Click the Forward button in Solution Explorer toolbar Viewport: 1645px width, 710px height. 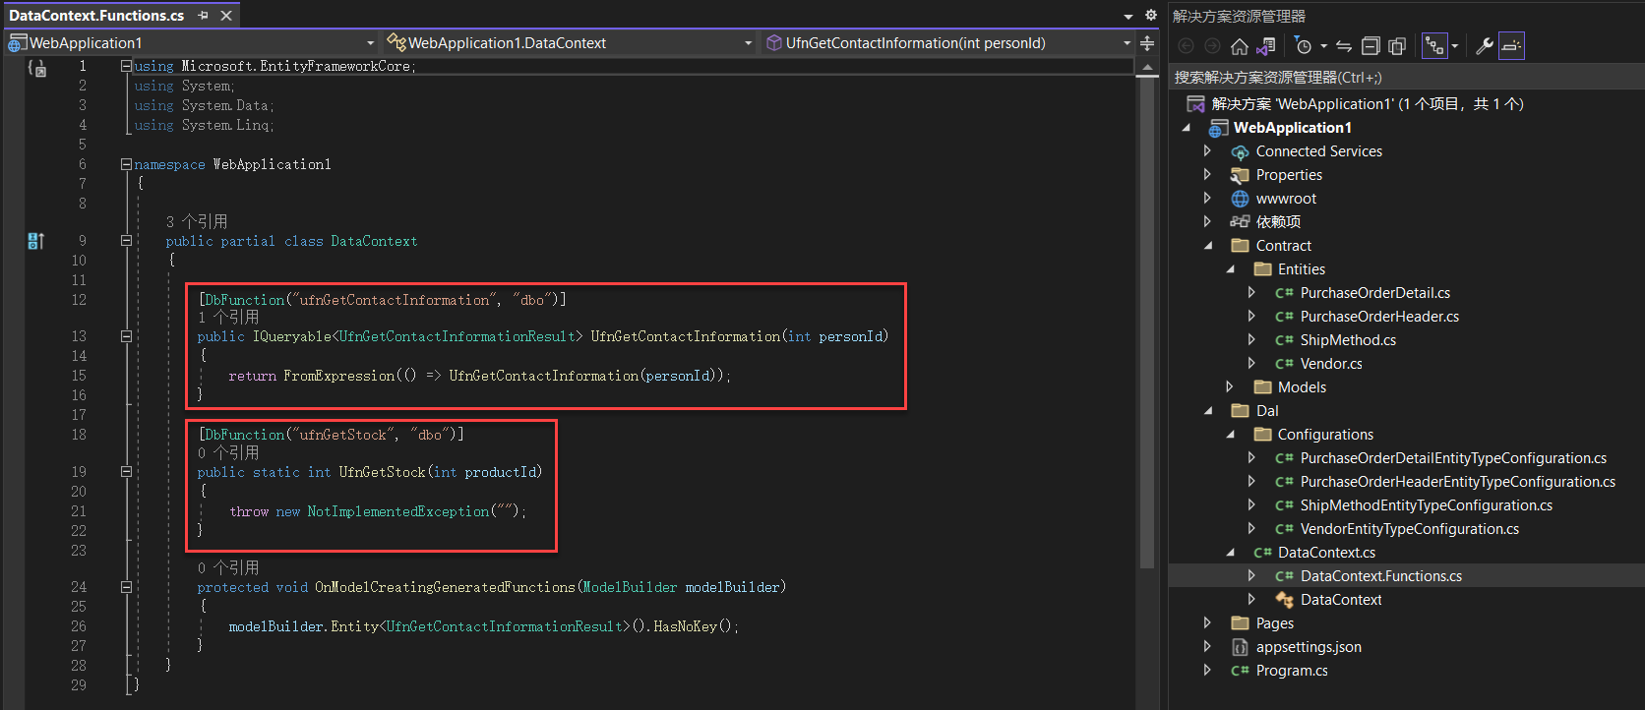[1212, 46]
